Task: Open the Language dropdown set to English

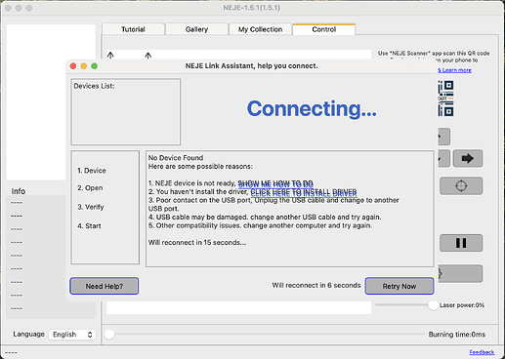Action: pos(72,335)
